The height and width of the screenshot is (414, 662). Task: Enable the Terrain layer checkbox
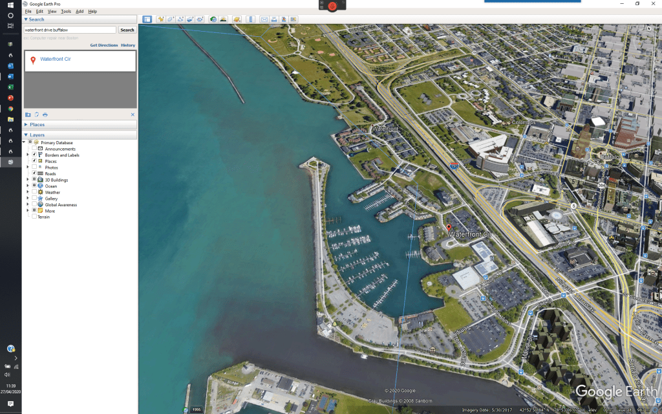(x=34, y=217)
